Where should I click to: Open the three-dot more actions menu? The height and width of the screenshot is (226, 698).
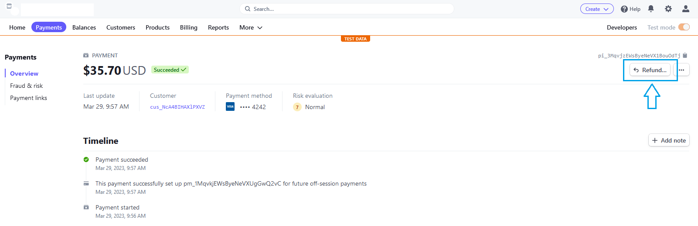point(681,70)
